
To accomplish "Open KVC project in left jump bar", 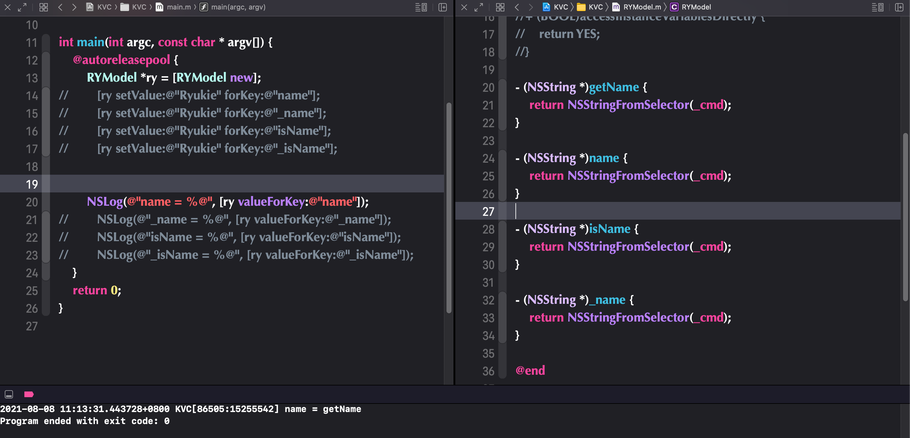I will pos(99,7).
